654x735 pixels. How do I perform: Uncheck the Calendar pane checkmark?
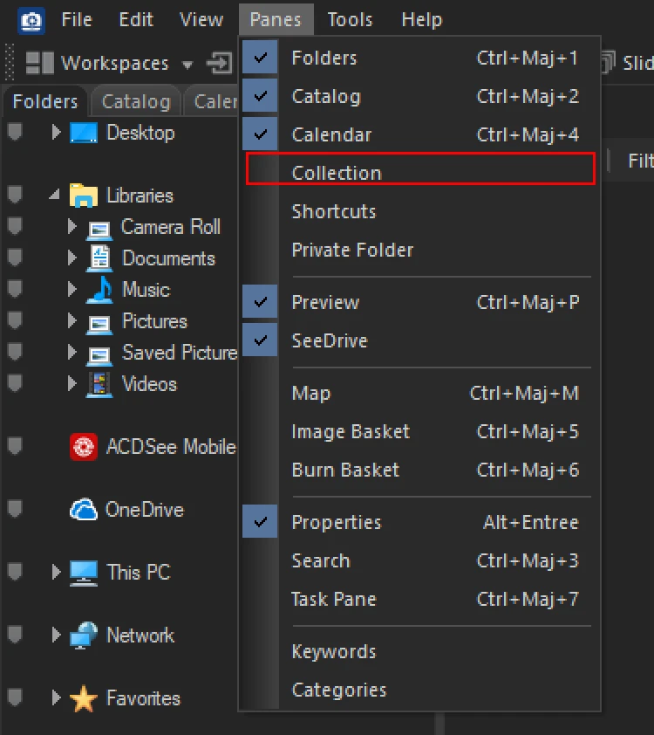click(x=260, y=134)
